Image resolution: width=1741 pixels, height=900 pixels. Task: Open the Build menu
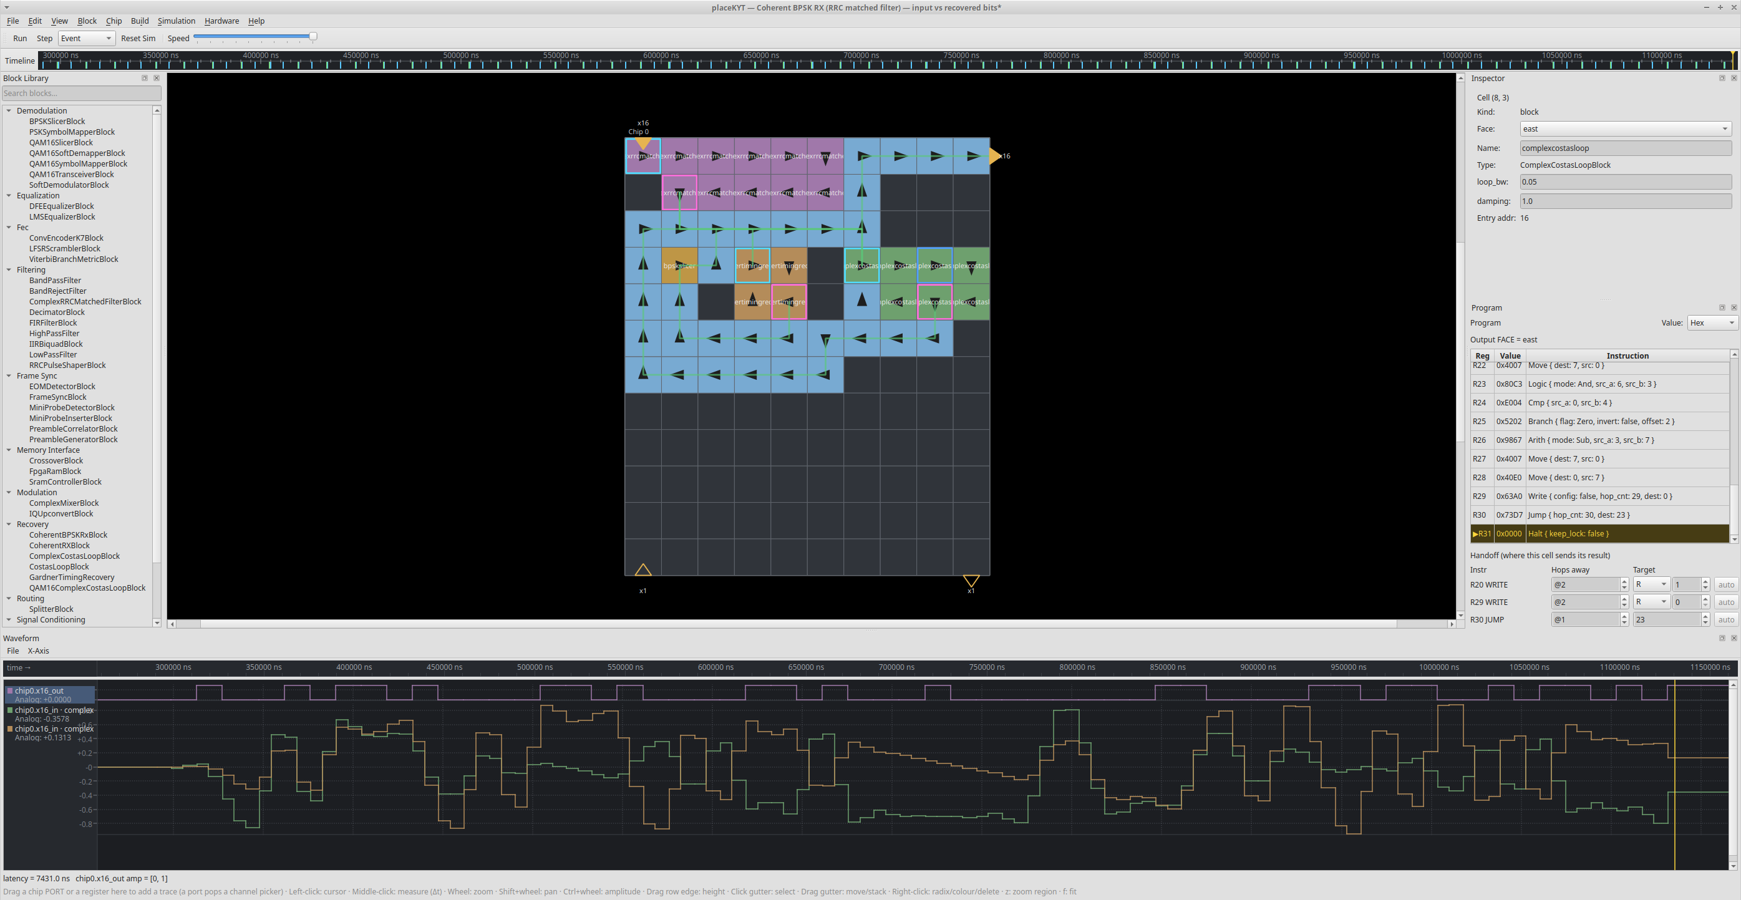(139, 21)
